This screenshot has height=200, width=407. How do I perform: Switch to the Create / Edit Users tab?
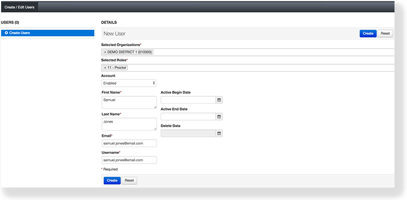point(20,7)
